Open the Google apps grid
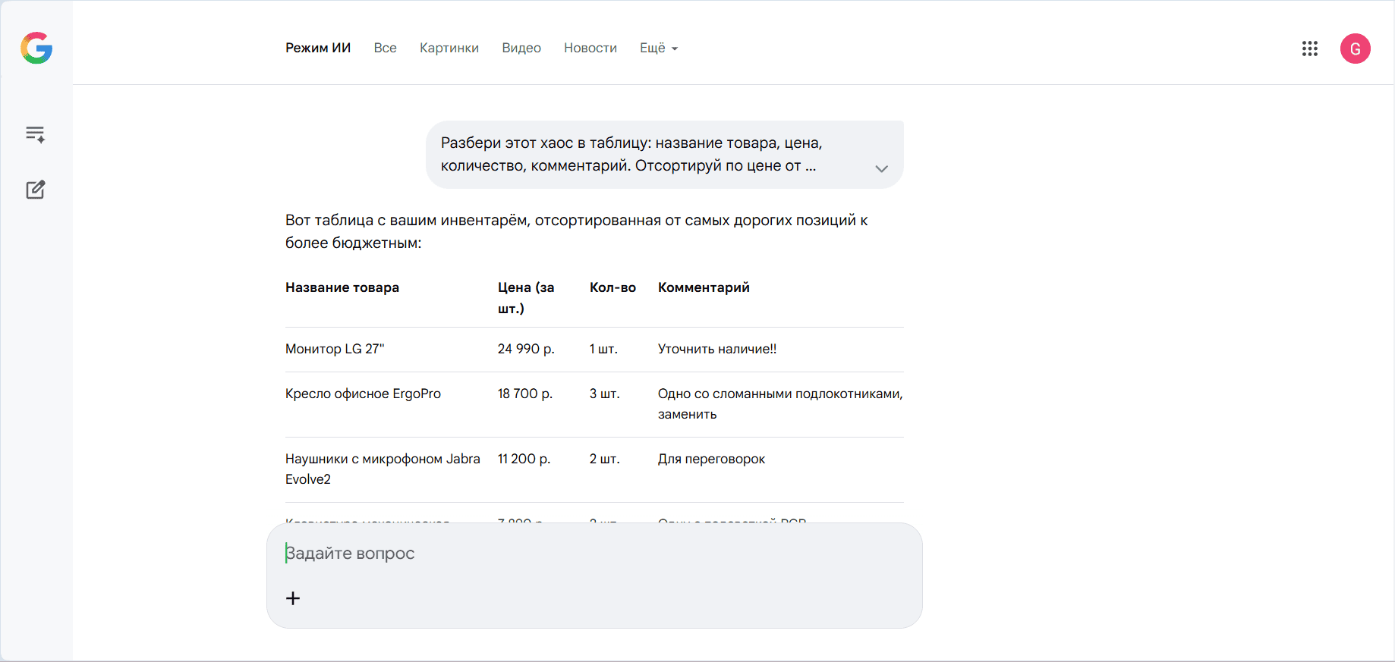Screen dimensions: 1395x662 click(x=1310, y=49)
